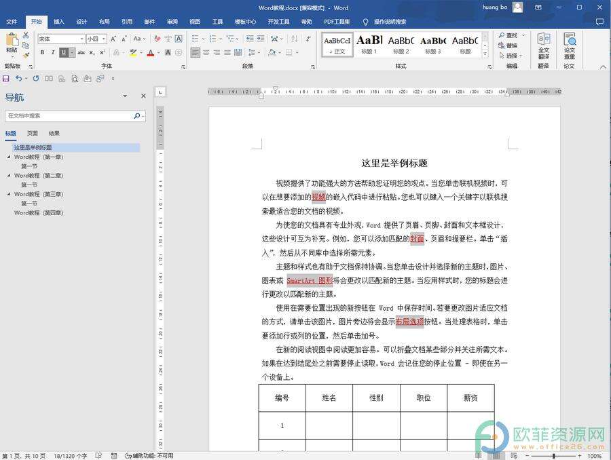Image resolution: width=611 pixels, height=460 pixels.
Task: Click the Cut scissors icon
Action: point(26,35)
